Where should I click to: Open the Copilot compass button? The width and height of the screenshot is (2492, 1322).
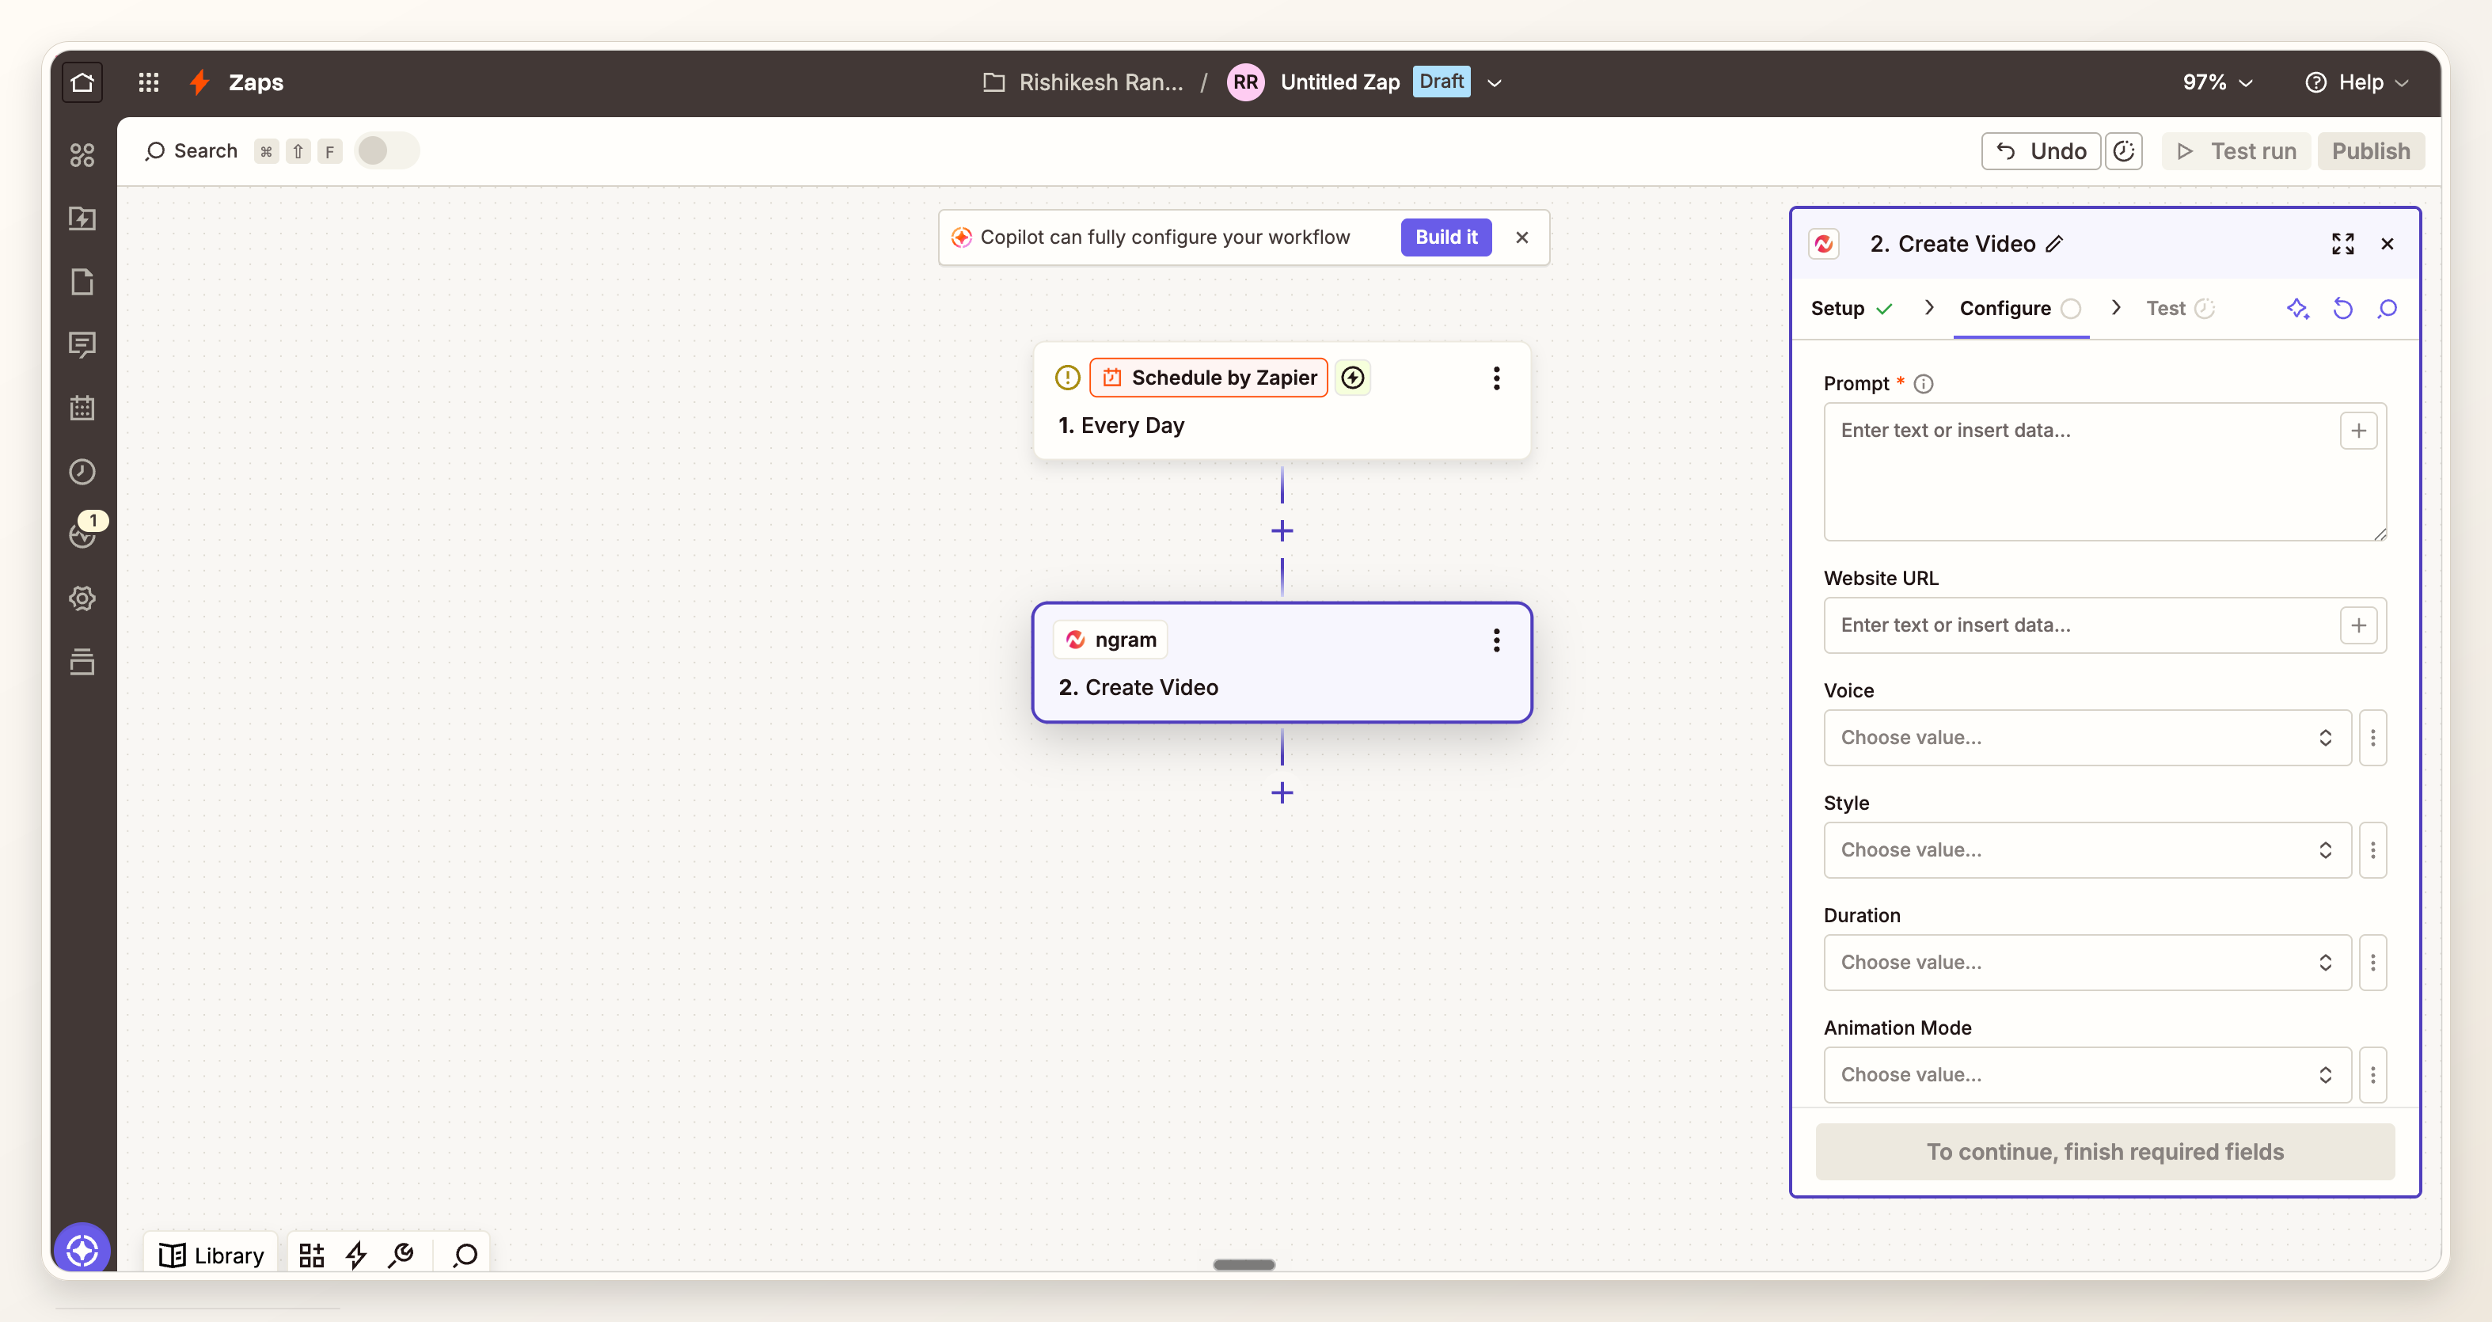pyautogui.click(x=82, y=1251)
